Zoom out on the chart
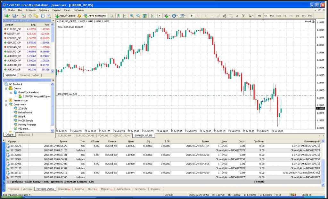Viewport: 328px width, 199px height. pyautogui.click(x=138, y=16)
